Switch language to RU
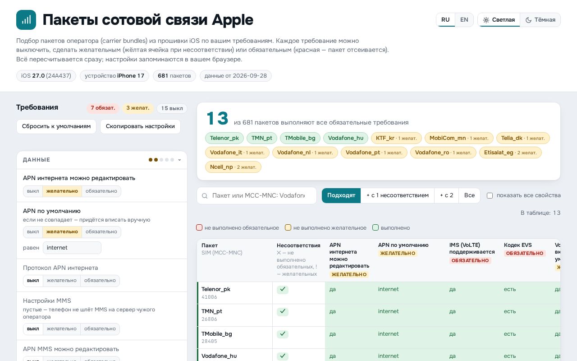577x361 pixels. [445, 20]
